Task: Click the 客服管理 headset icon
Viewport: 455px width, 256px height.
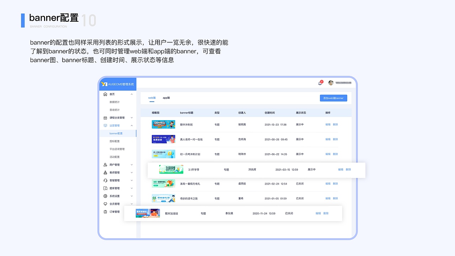Action: point(105,180)
